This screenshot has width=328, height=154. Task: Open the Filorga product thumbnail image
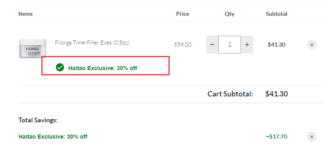33,48
